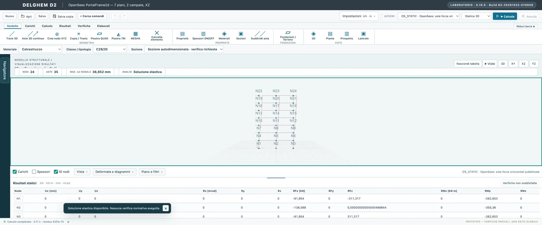Click Apri folder button
542x225 pixels.
26,16
